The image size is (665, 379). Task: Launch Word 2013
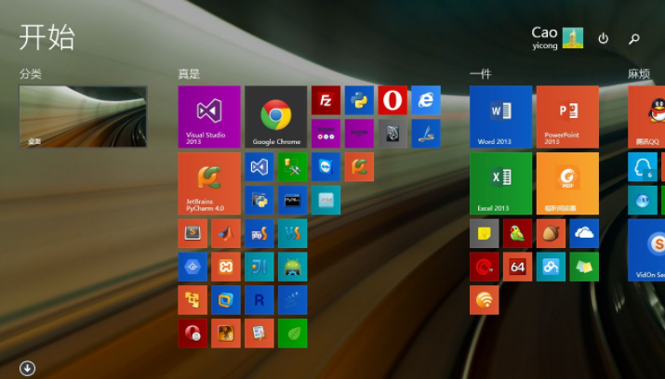(501, 117)
